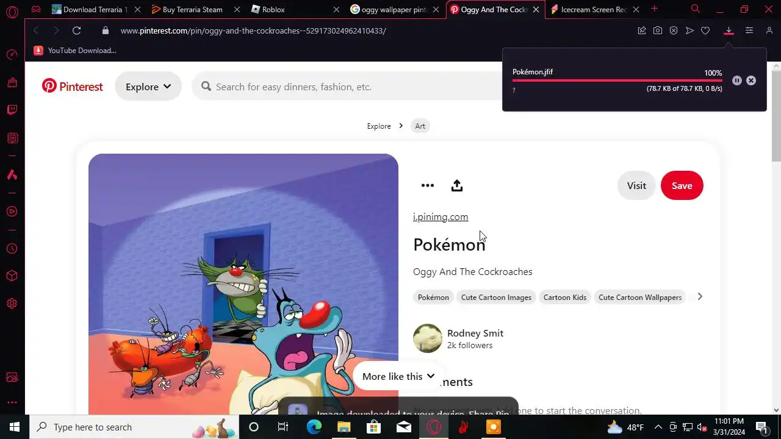Show more tags with right chevron
This screenshot has height=439, width=781.
coord(700,297)
